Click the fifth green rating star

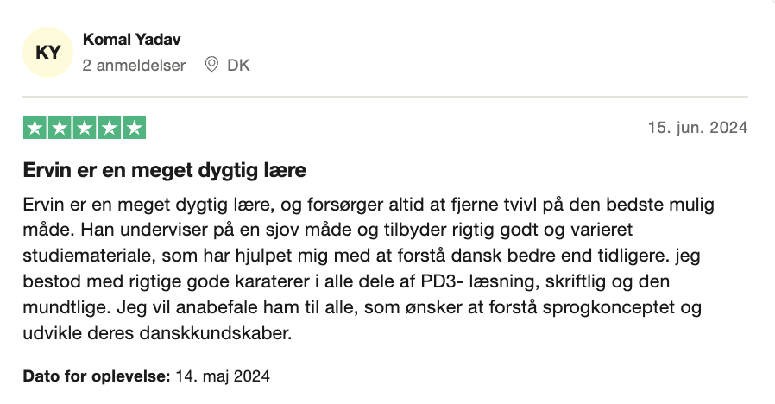[x=134, y=128]
